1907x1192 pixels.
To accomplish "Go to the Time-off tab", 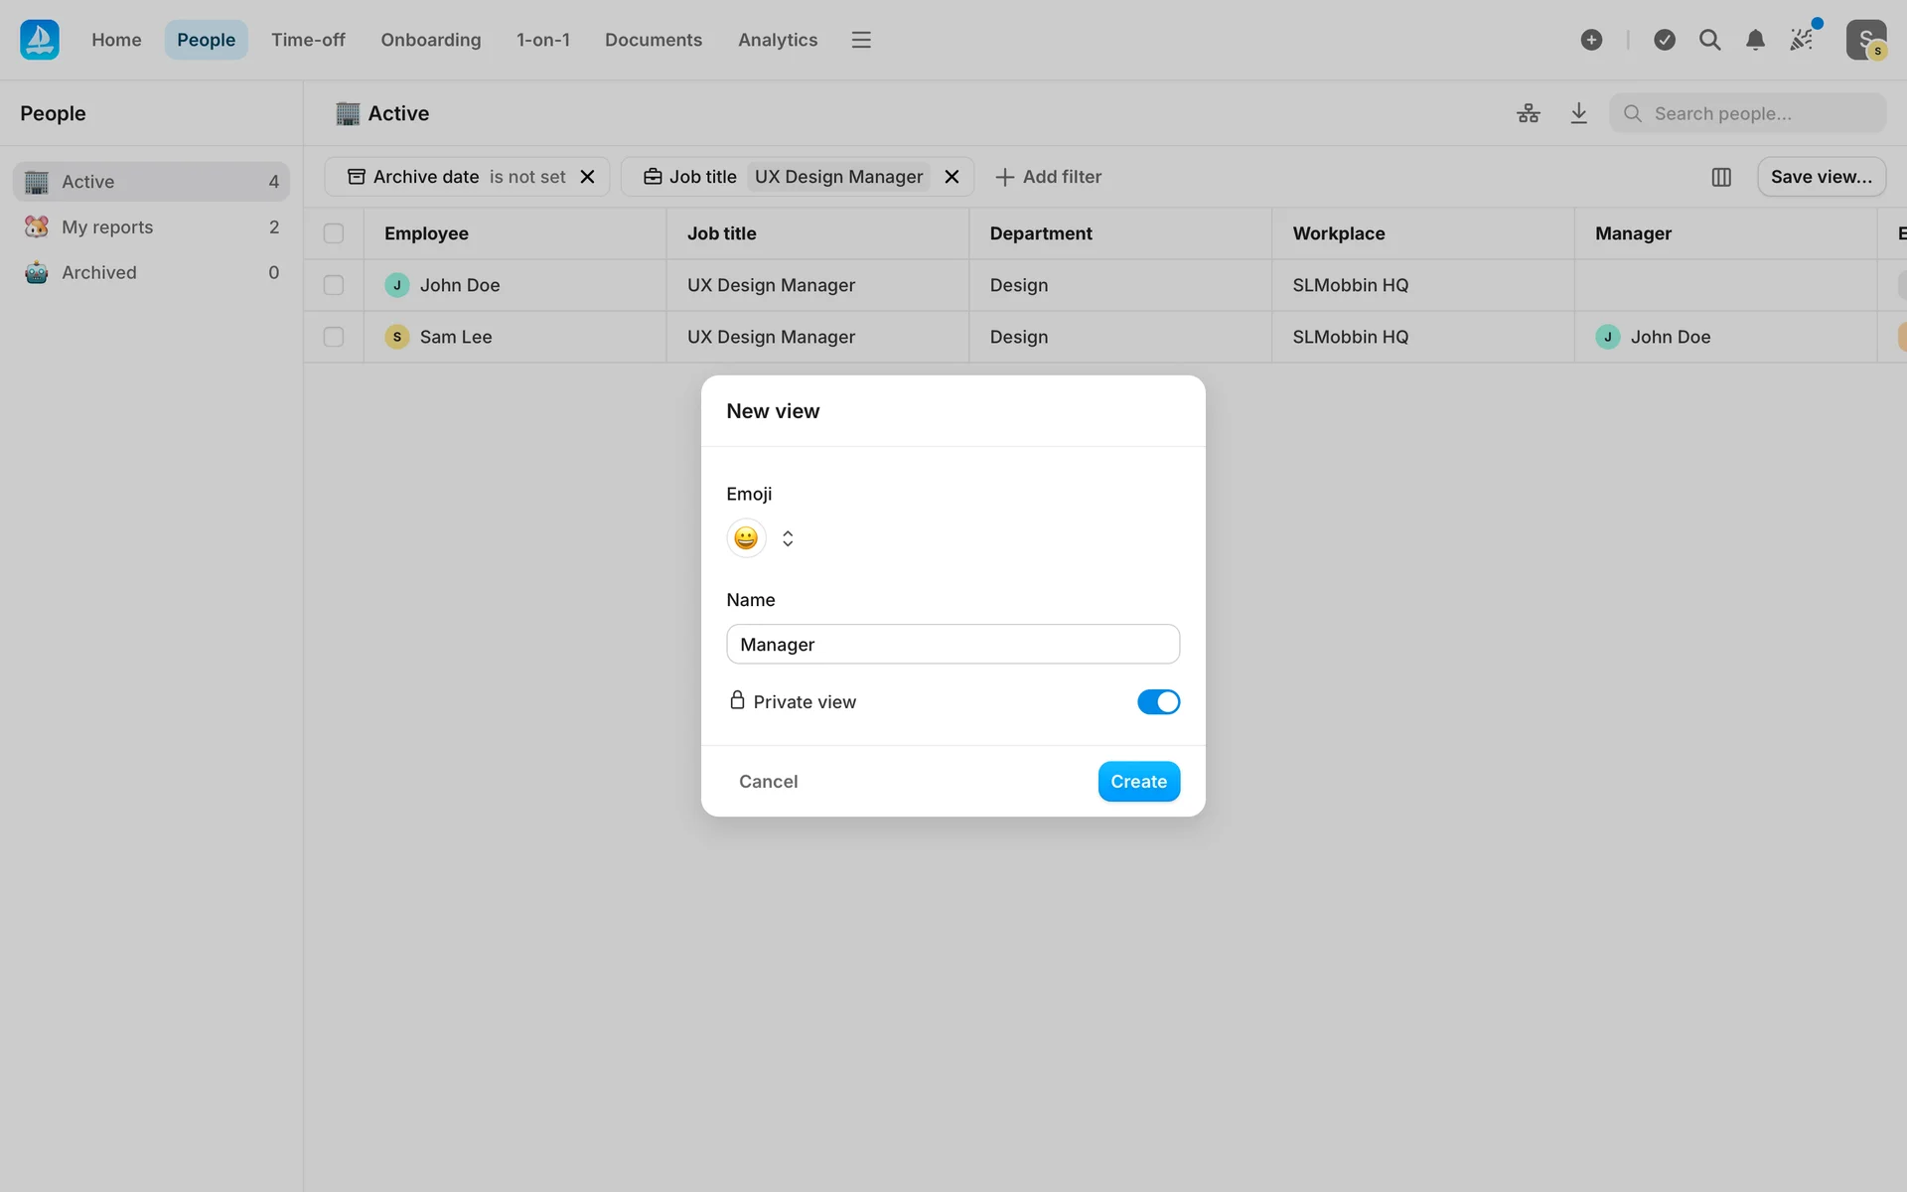I will pos(308,40).
